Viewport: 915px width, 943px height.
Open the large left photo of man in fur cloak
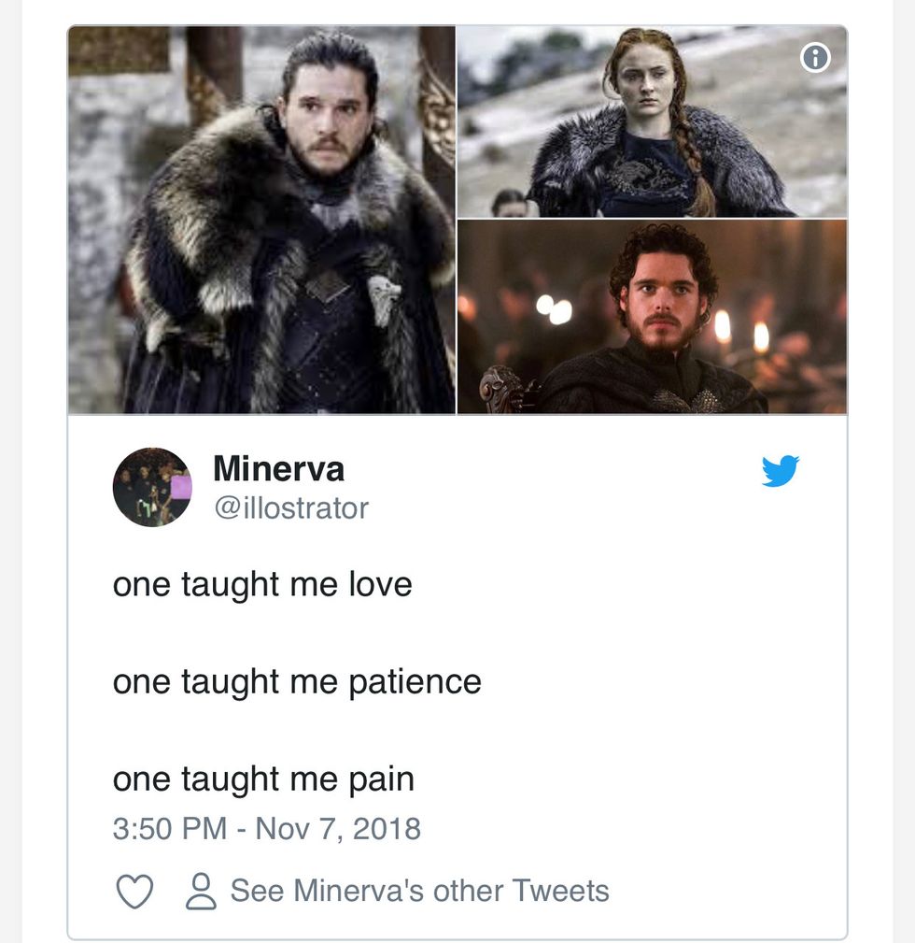coord(261,220)
